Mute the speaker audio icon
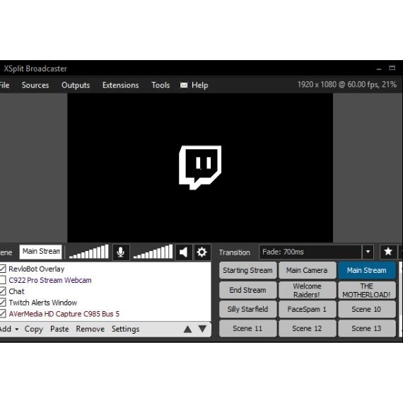This screenshot has width=403, height=403. tap(184, 252)
